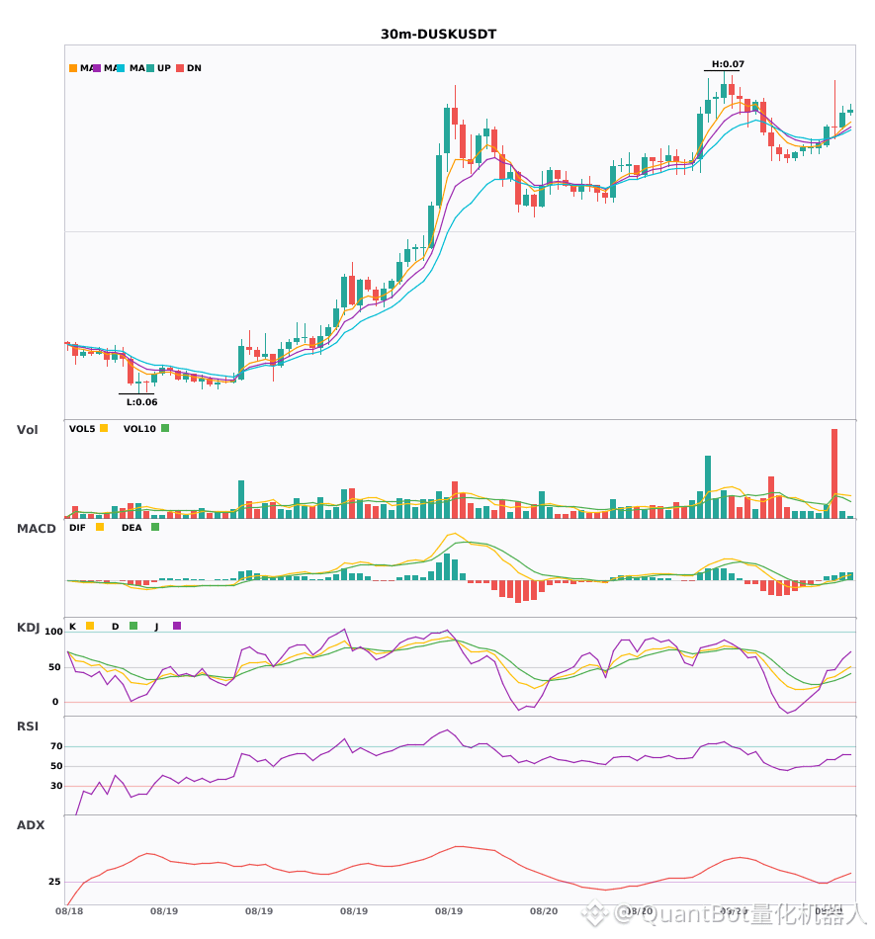Click the green DEA legend swatch
The width and height of the screenshot is (875, 939).
tap(155, 527)
